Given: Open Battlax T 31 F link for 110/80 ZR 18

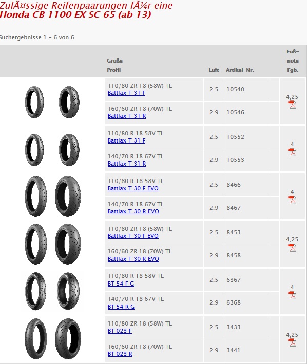Looking at the screenshot, I should coord(126,93).
